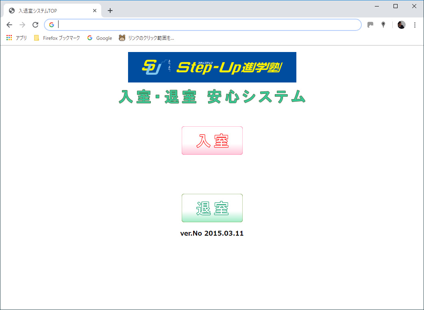
Task: Open the リンクのクリック範囲を... bookmark
Action: coord(146,38)
